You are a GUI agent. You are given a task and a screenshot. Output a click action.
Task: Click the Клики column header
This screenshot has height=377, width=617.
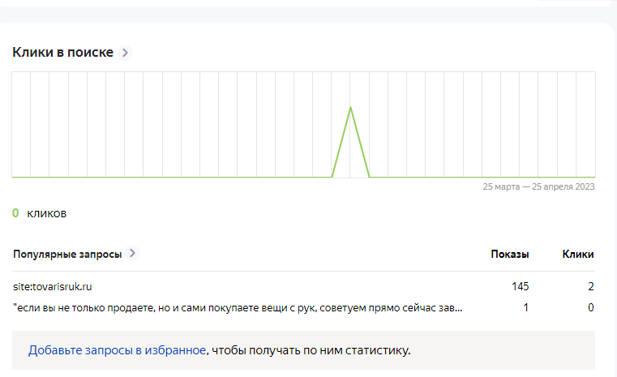tap(577, 255)
